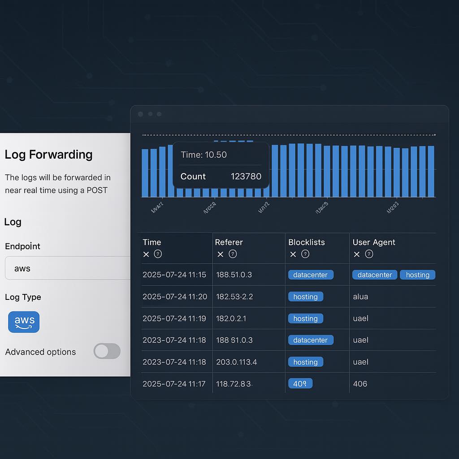This screenshot has width=459, height=459.
Task: Select the User Agent column header
Action: pos(374,242)
